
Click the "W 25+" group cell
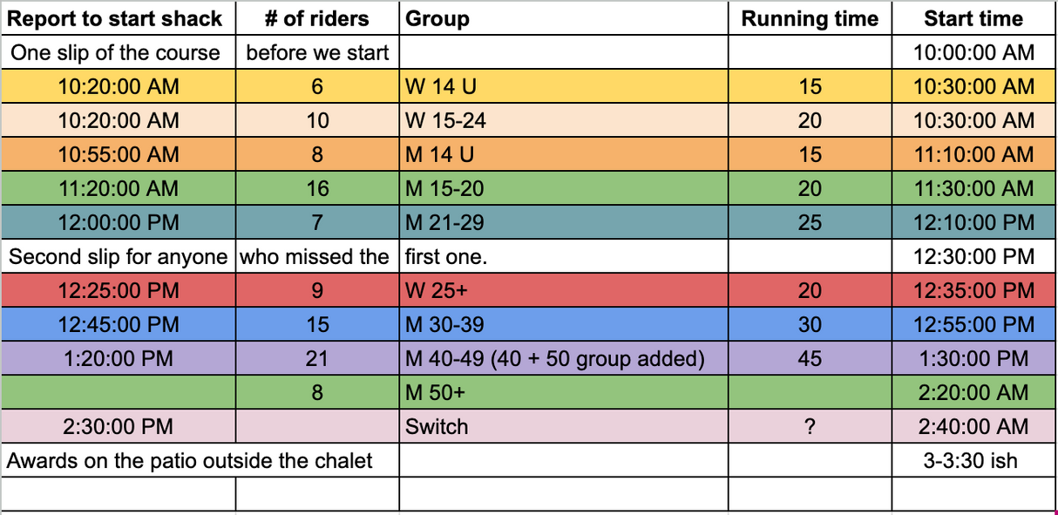pos(563,290)
